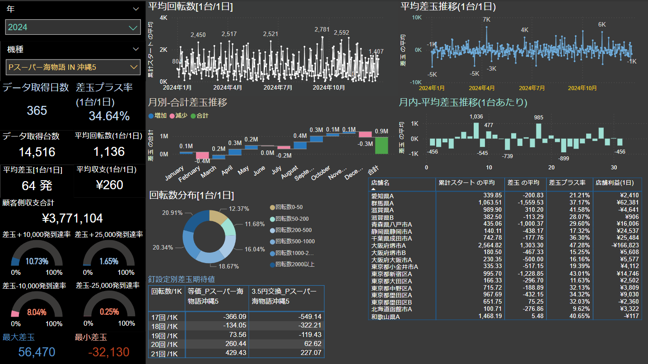
Task: Click the 回転数50-200 legend dot
Action: [272, 218]
